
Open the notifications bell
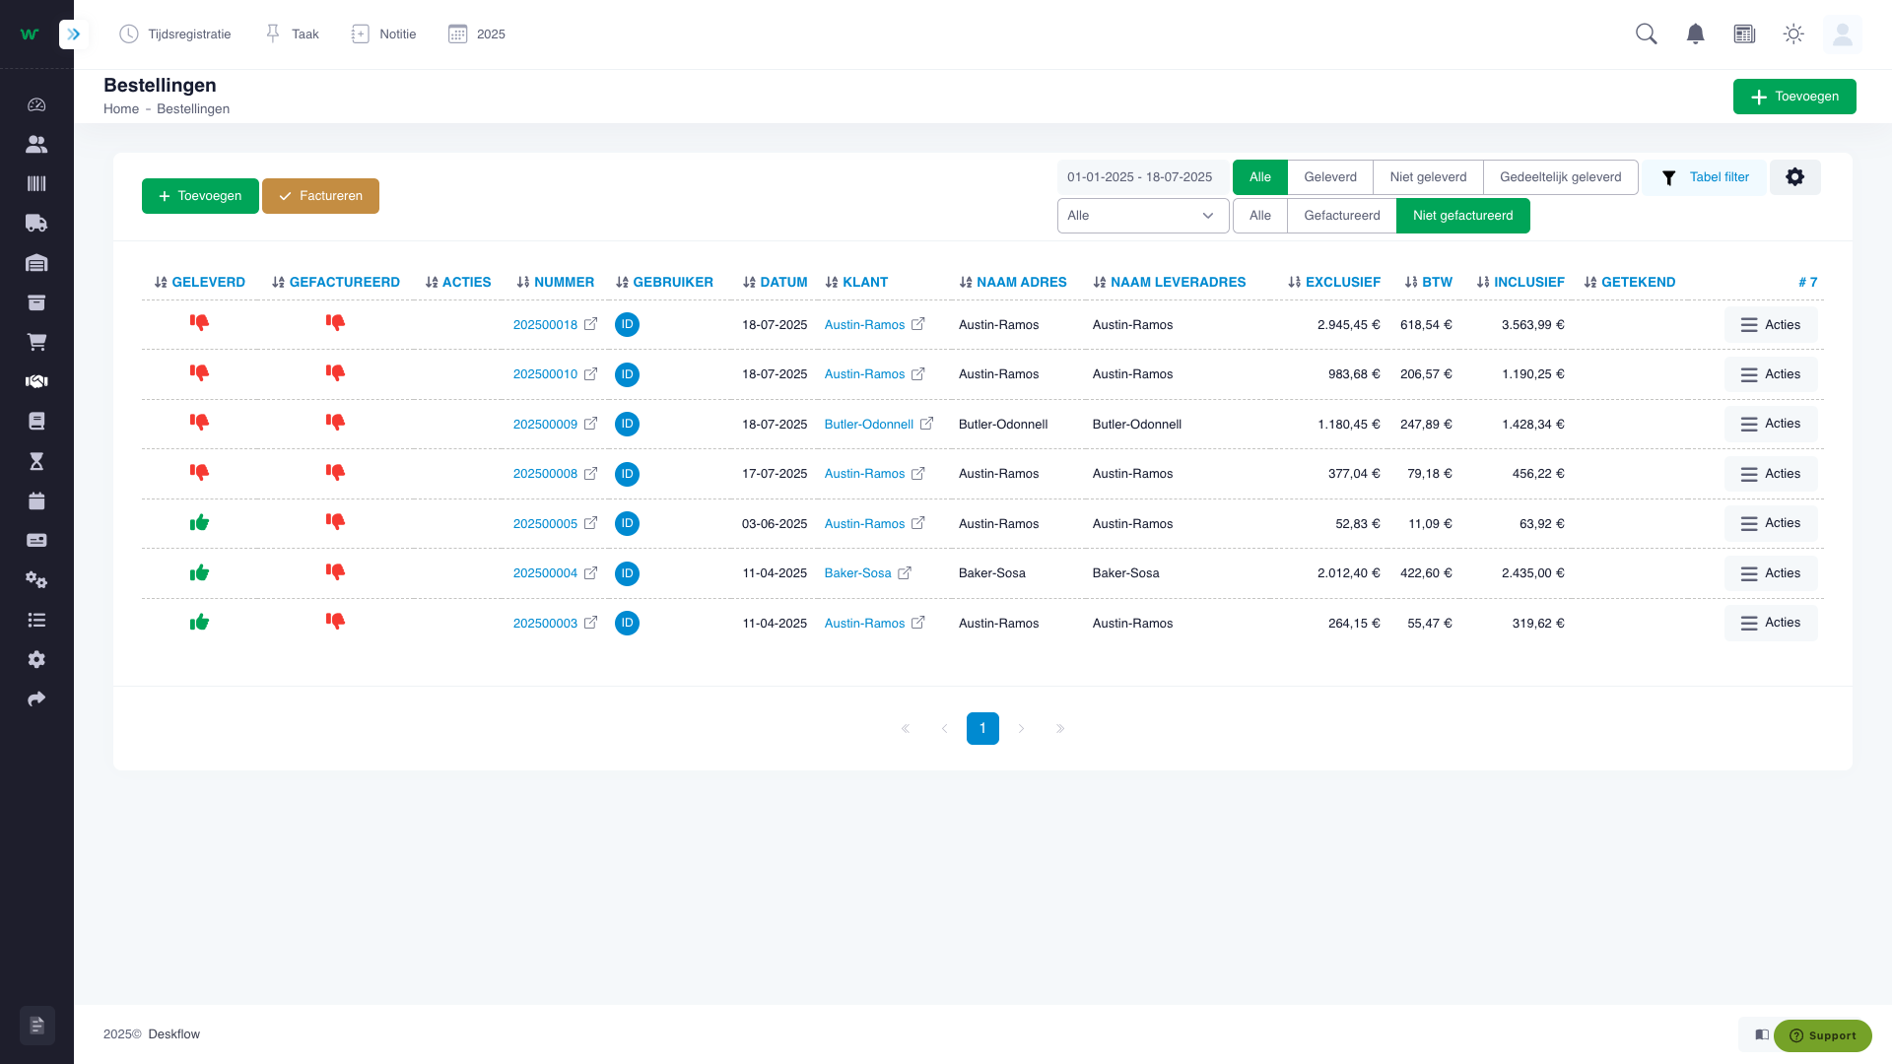[1695, 34]
